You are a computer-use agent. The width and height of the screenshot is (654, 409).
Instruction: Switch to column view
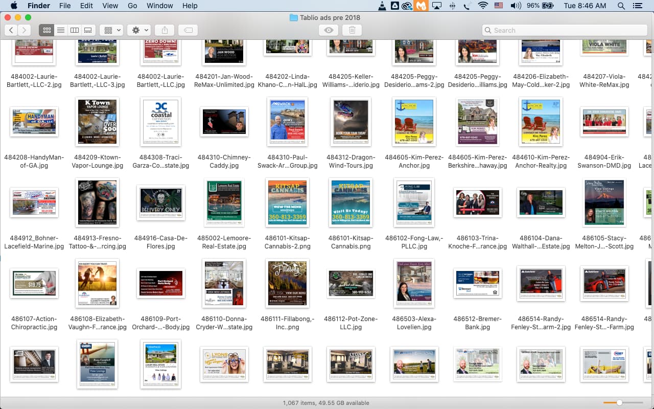tap(74, 30)
